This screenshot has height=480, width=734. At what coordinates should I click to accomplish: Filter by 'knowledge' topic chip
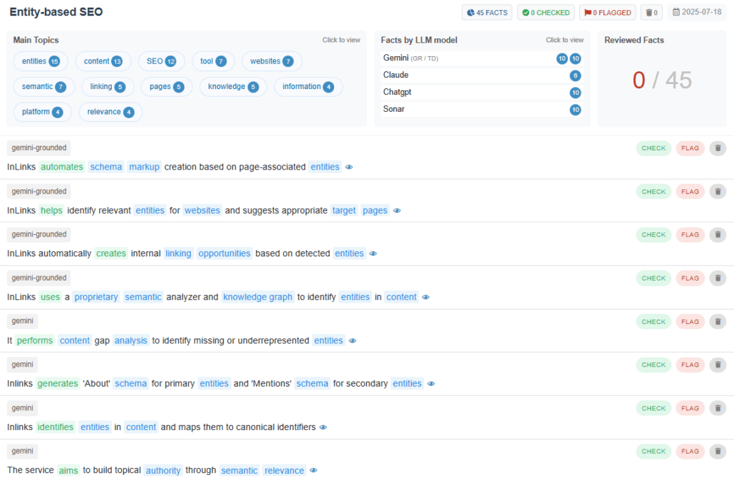pyautogui.click(x=233, y=87)
